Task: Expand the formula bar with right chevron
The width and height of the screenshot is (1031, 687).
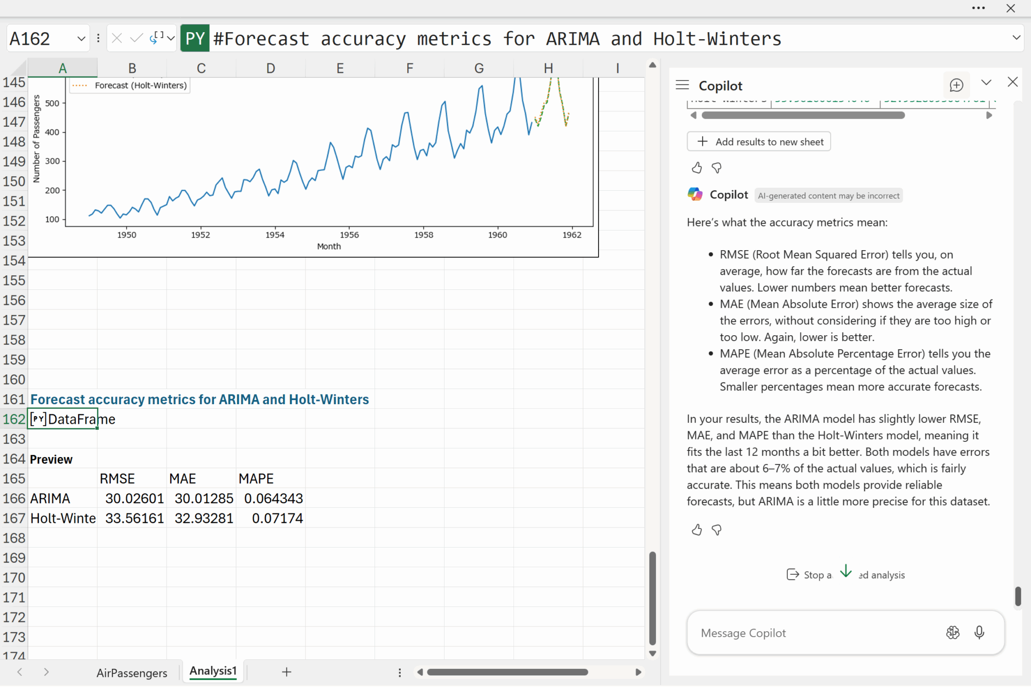Action: coord(1016,38)
